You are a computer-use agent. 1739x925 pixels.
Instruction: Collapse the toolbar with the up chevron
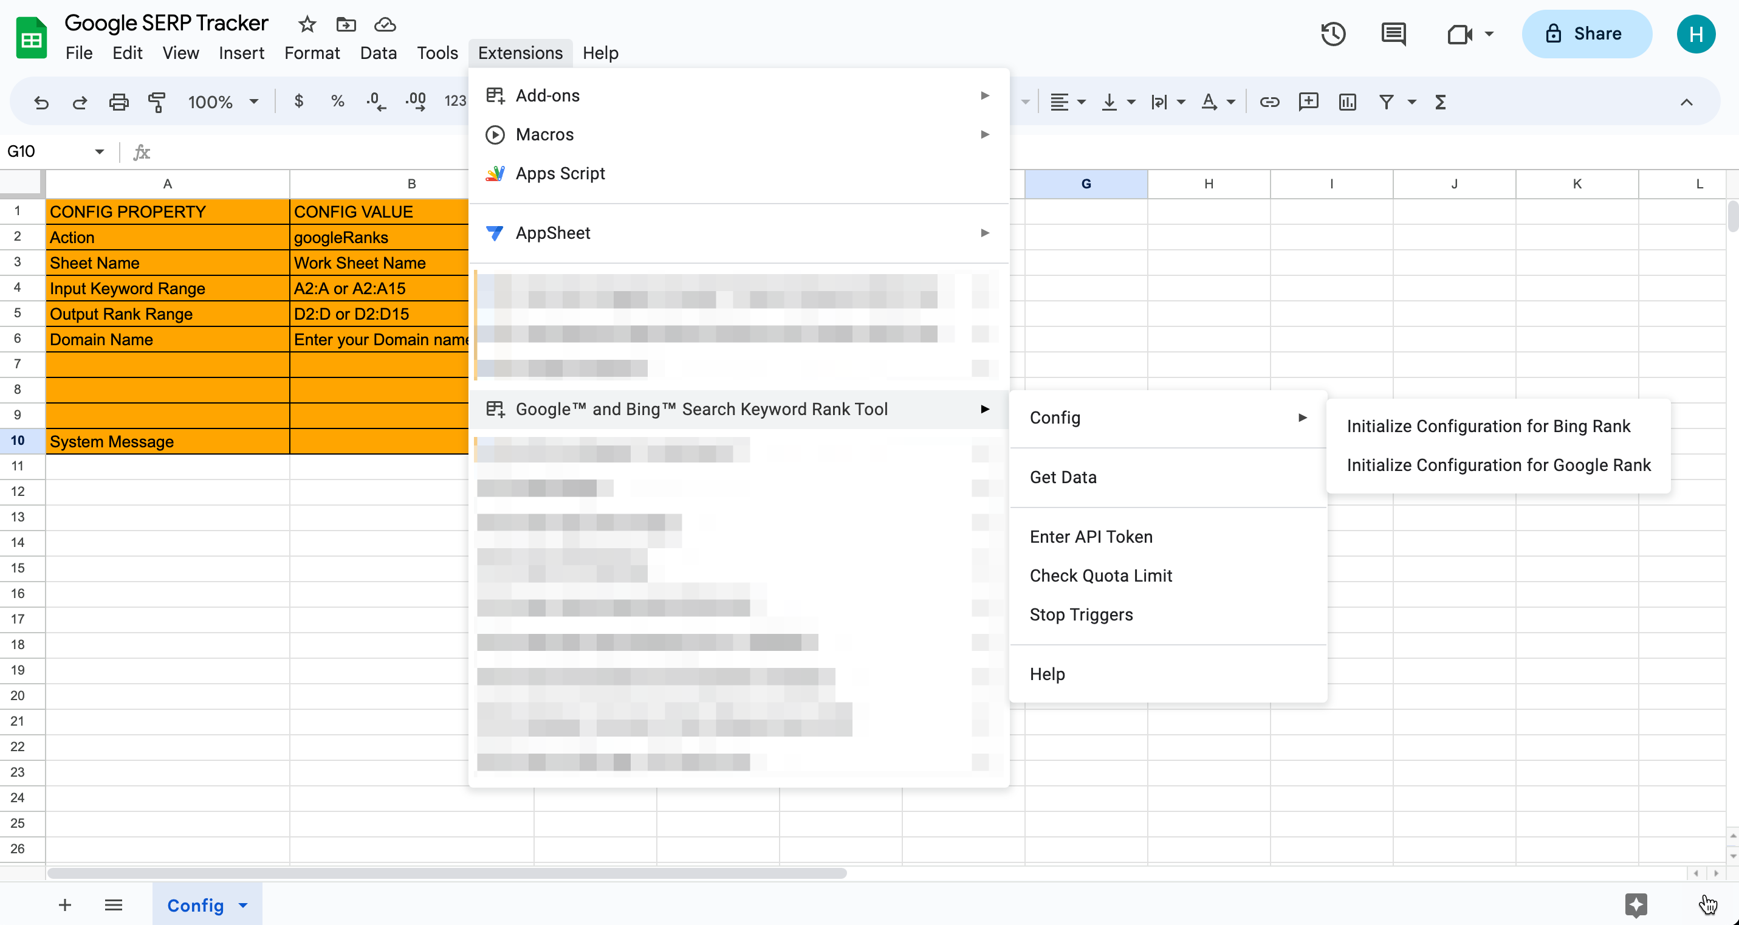pos(1686,102)
